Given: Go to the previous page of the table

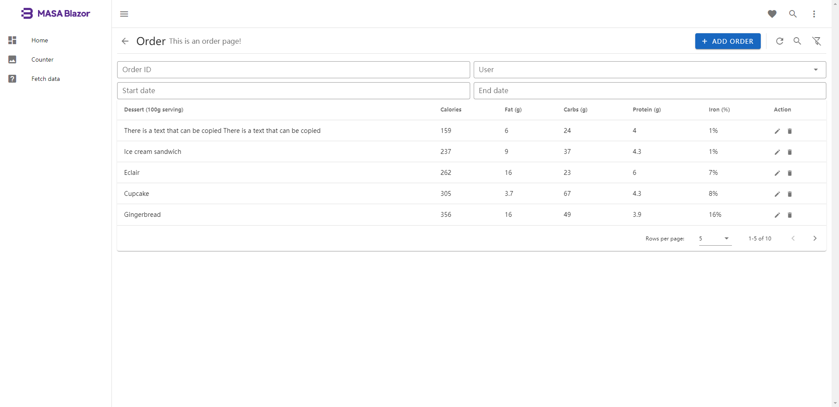Looking at the screenshot, I should click(793, 238).
